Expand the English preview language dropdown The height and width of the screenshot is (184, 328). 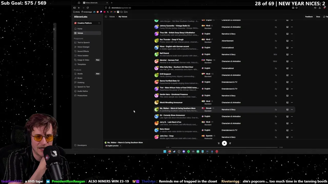(113, 146)
